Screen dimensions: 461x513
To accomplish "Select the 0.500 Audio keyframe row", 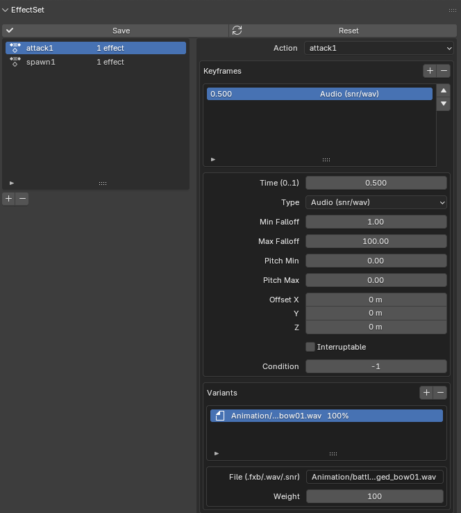I will tap(319, 94).
